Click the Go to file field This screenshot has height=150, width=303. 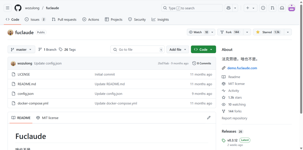[x=137, y=49]
